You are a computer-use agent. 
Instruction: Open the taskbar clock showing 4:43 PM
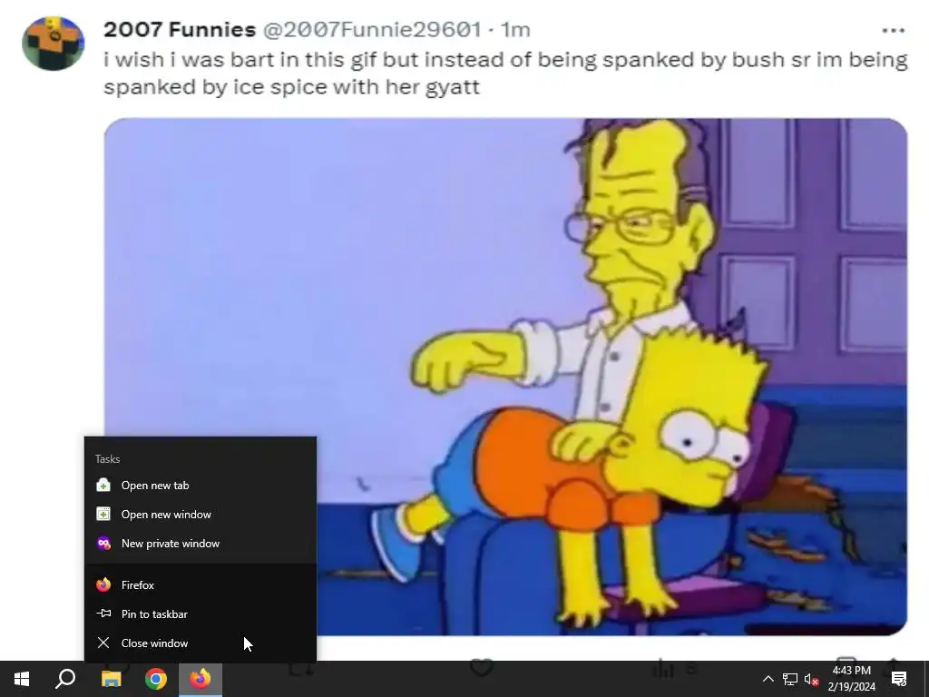coord(851,679)
